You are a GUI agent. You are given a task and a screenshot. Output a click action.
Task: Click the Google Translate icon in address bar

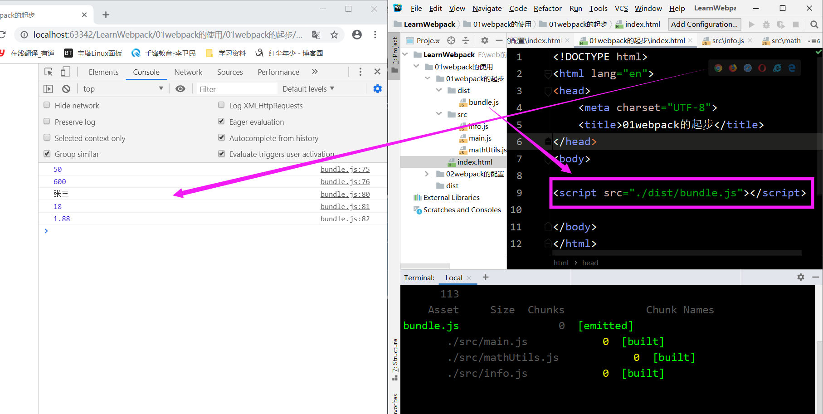(x=316, y=34)
